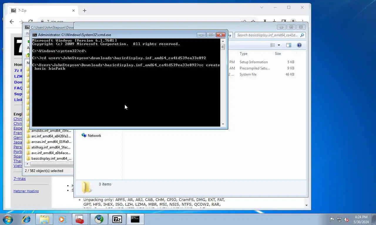The height and width of the screenshot is (225, 376).
Task: Click the folder icon in details pane
Action: tap(86, 187)
